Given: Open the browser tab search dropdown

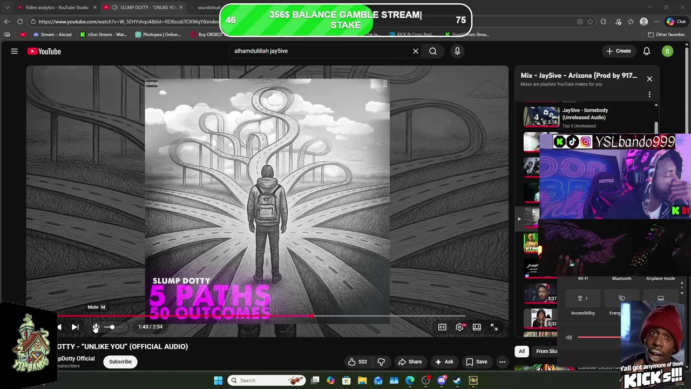Looking at the screenshot, I should click(6, 8).
